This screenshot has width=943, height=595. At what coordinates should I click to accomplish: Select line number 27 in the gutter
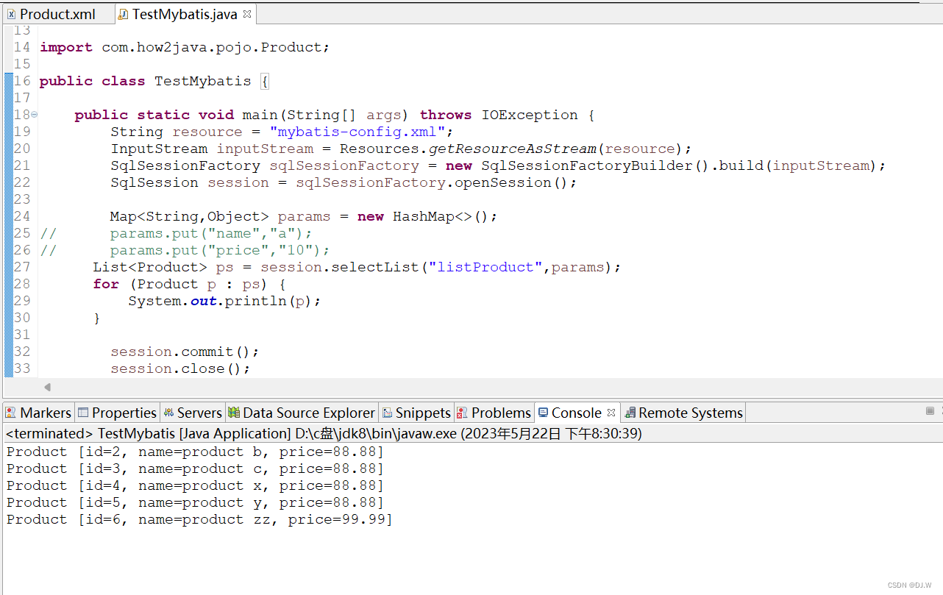pos(22,267)
